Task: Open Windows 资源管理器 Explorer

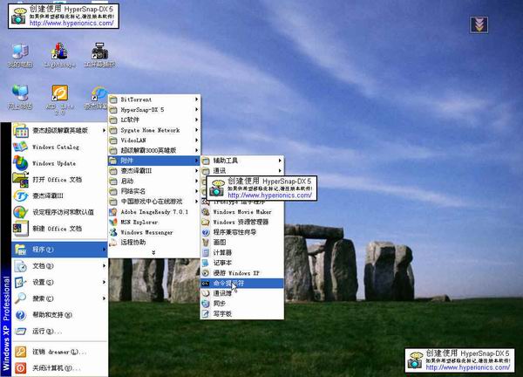Action: click(x=242, y=222)
